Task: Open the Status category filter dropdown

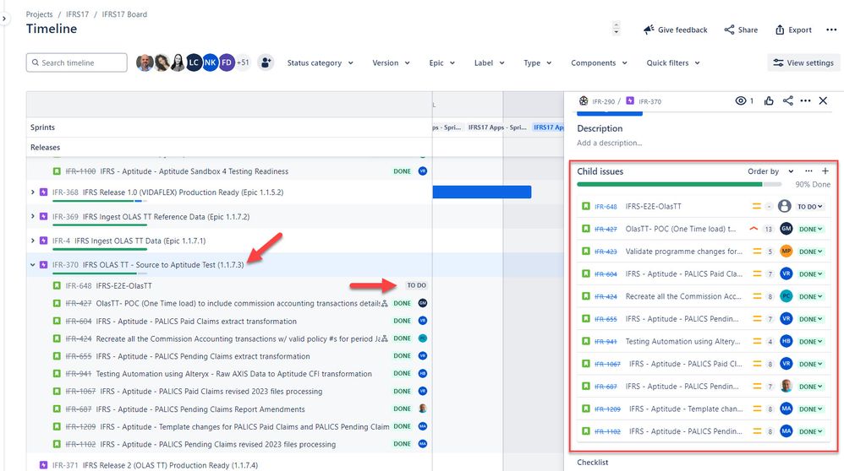Action: [321, 62]
